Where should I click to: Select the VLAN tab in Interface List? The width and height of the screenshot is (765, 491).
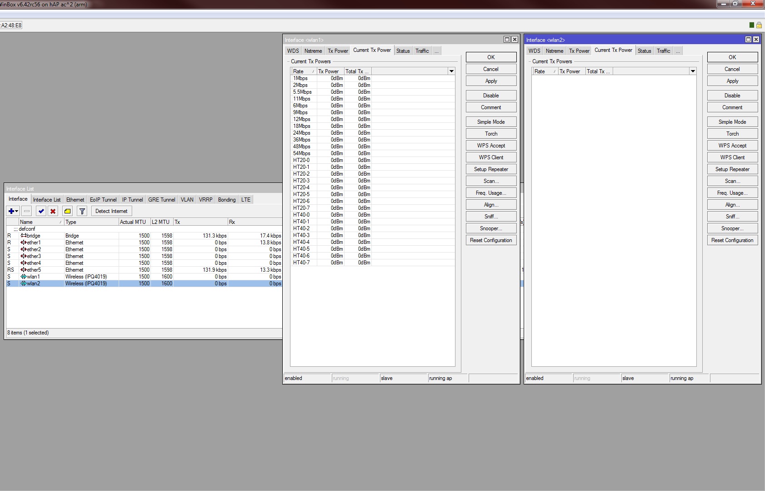[x=187, y=200]
